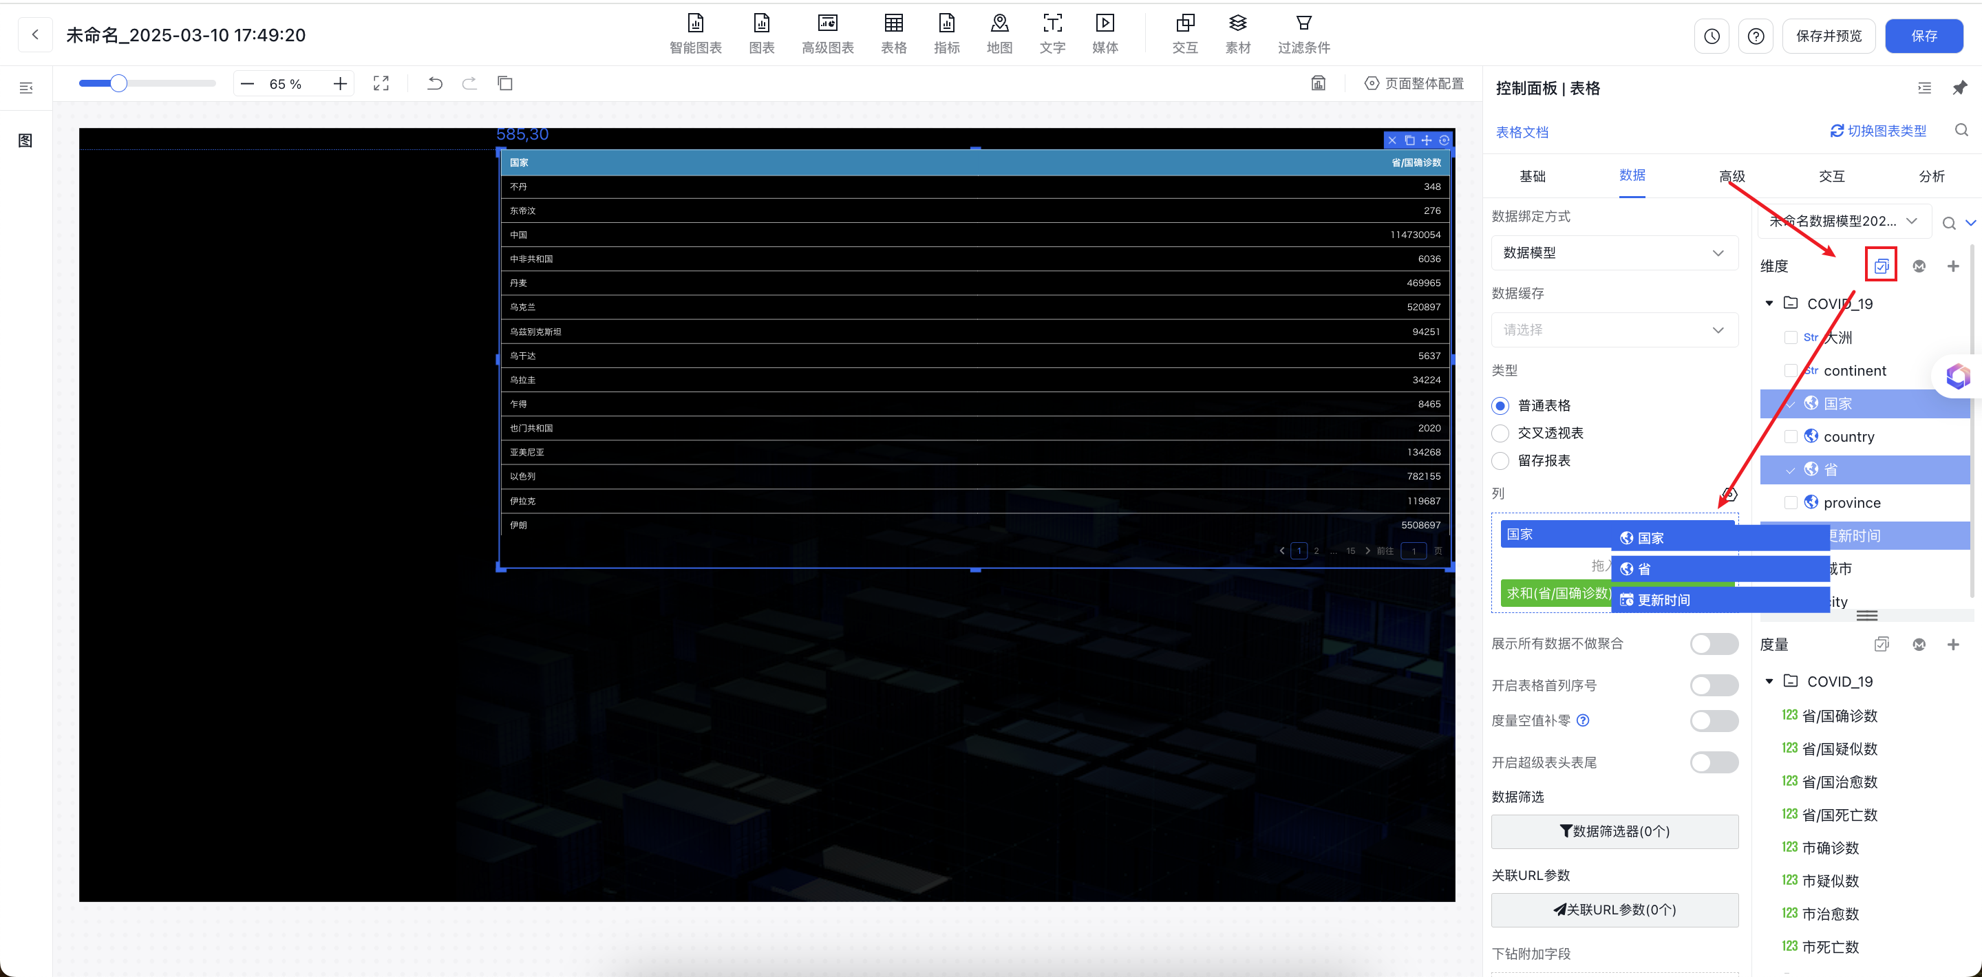Redo the last action
1982x977 pixels.
469,83
